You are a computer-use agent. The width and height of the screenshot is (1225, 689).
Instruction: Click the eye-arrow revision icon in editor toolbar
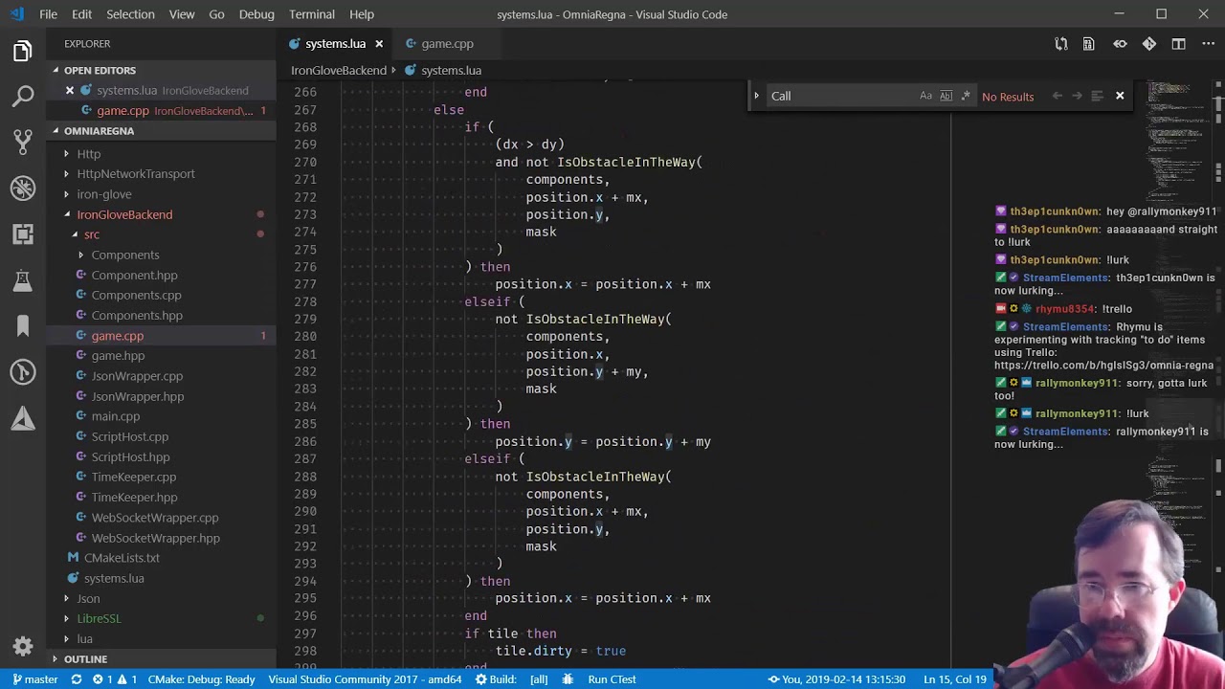tap(1120, 43)
